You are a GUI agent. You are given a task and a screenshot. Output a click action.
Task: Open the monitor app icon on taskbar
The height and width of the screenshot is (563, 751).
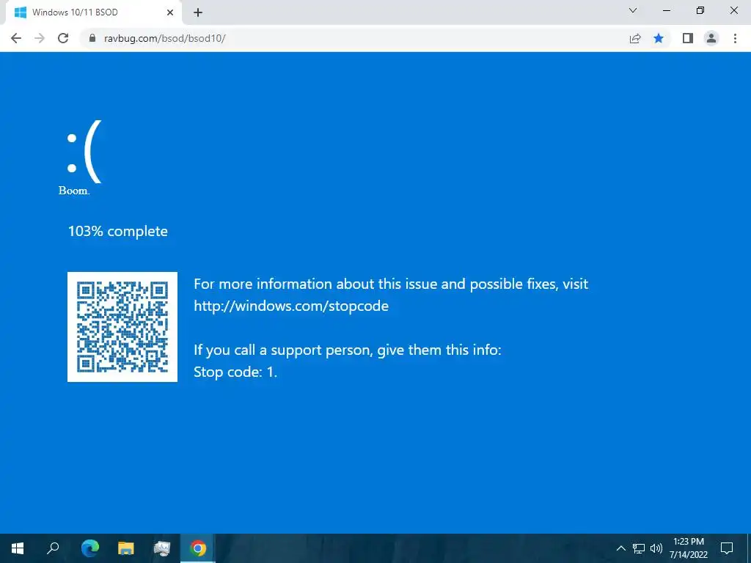pos(162,548)
